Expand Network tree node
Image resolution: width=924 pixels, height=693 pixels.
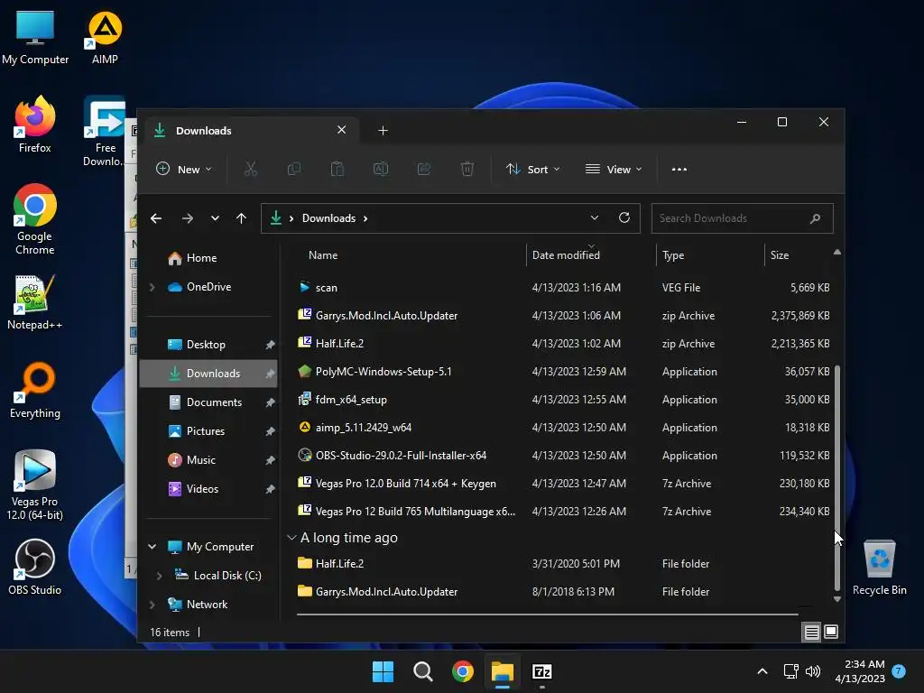pos(152,605)
